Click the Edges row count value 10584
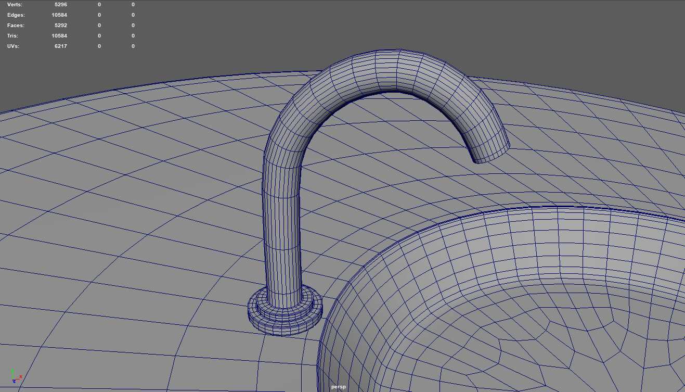685x392 pixels. [59, 15]
